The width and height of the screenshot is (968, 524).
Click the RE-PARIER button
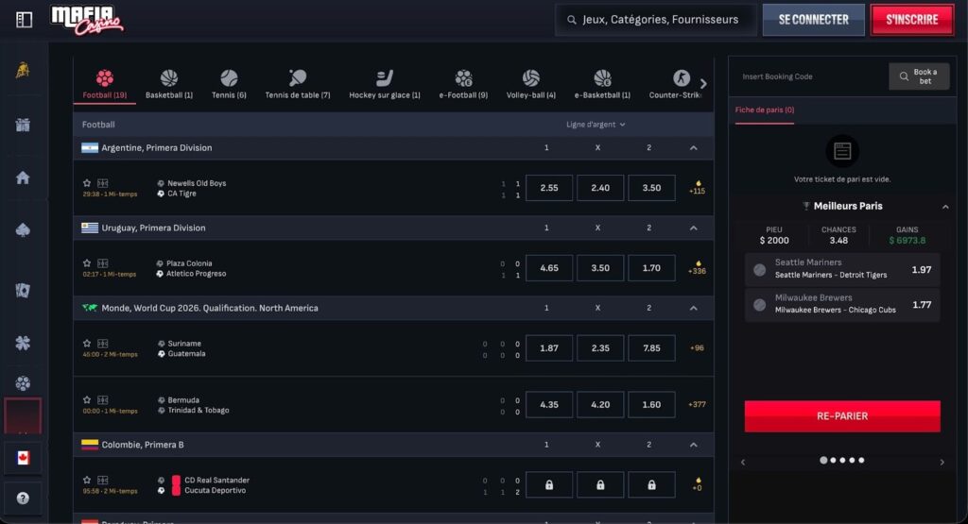pos(841,415)
